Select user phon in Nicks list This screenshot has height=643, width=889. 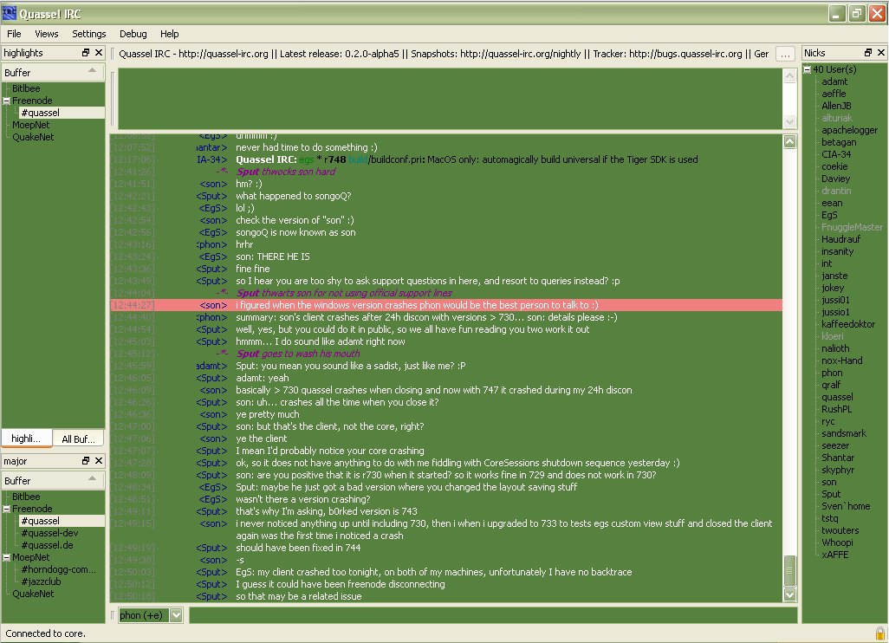[832, 373]
